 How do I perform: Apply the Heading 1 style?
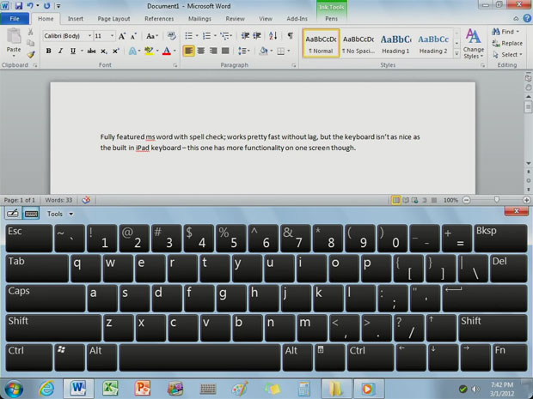395,44
